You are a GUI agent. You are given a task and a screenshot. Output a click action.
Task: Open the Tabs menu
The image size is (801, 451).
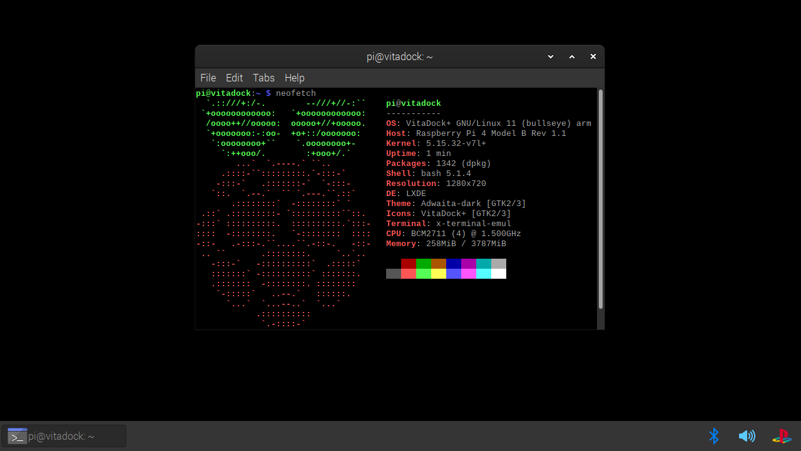(263, 78)
